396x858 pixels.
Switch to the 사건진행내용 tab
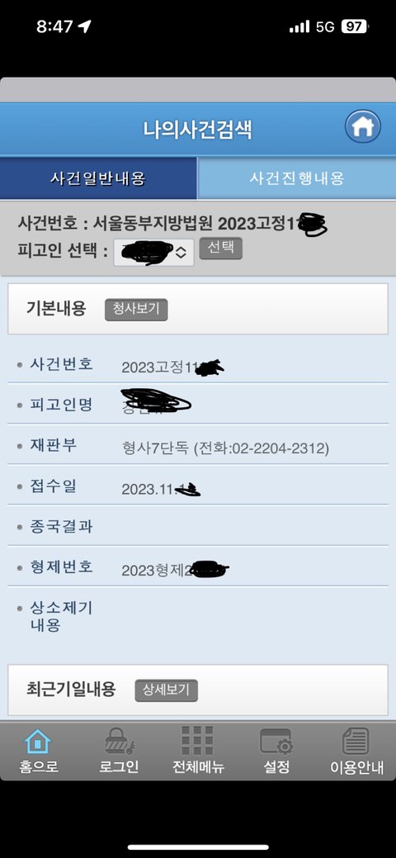[296, 178]
